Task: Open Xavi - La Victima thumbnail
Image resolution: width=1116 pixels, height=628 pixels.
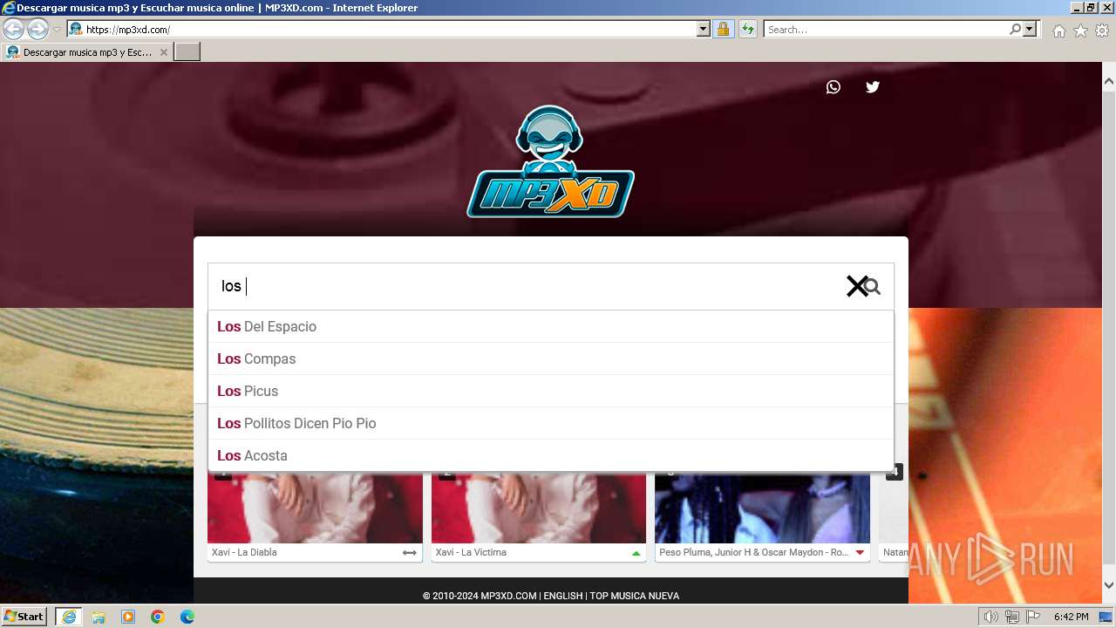Action: point(539,508)
